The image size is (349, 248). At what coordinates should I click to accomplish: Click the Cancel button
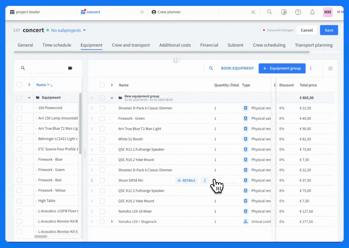click(307, 30)
